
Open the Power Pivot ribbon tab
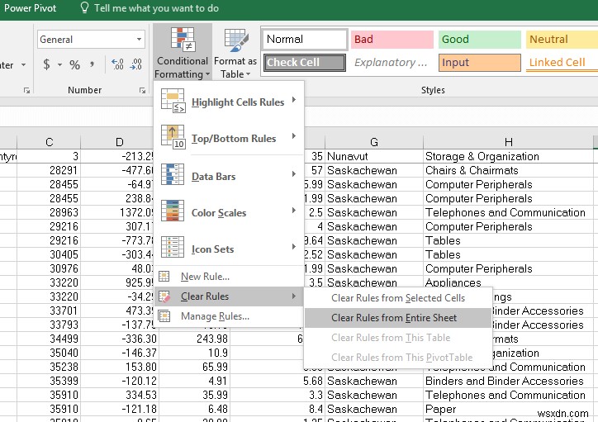pyautogui.click(x=30, y=8)
